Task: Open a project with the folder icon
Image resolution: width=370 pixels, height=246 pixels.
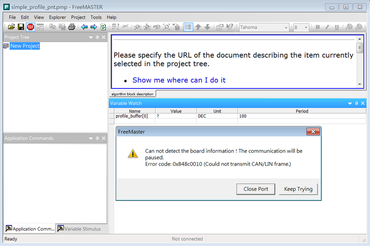Action: coord(11,27)
